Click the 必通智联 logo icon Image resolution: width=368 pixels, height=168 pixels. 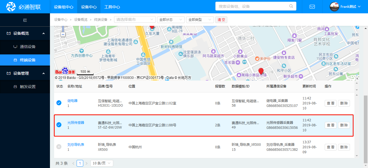11,7
